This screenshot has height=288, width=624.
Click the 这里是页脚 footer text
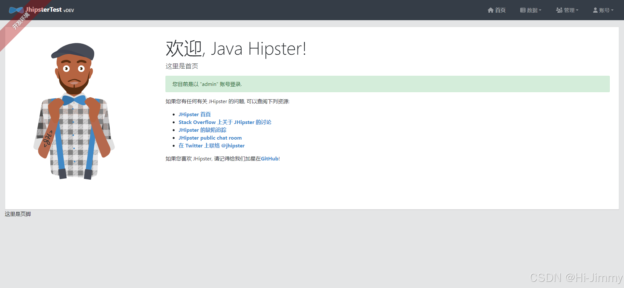click(18, 214)
